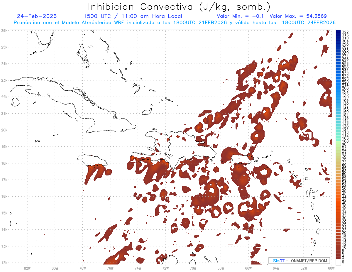This screenshot has height=272, width=352.
Task: Click the 19N latitude label
Action: coord(4,146)
